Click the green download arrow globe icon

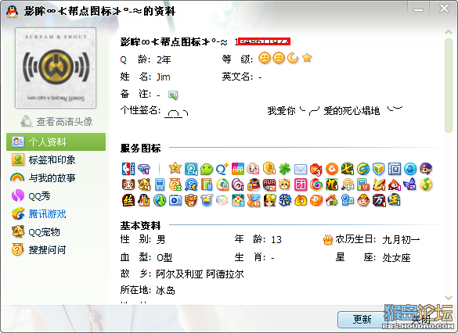click(x=160, y=200)
